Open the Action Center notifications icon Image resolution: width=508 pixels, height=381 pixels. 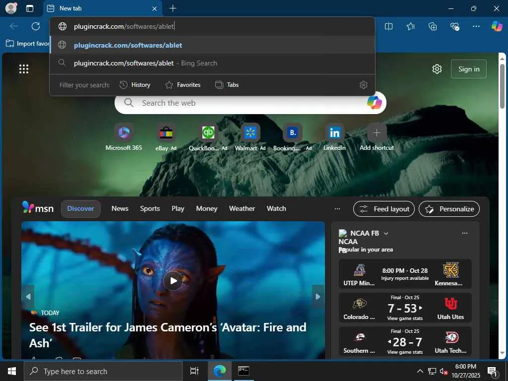coord(493,372)
